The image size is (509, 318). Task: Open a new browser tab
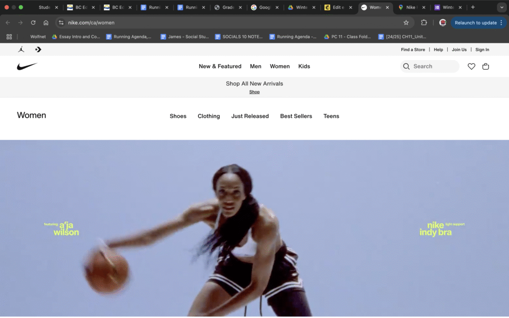(473, 7)
